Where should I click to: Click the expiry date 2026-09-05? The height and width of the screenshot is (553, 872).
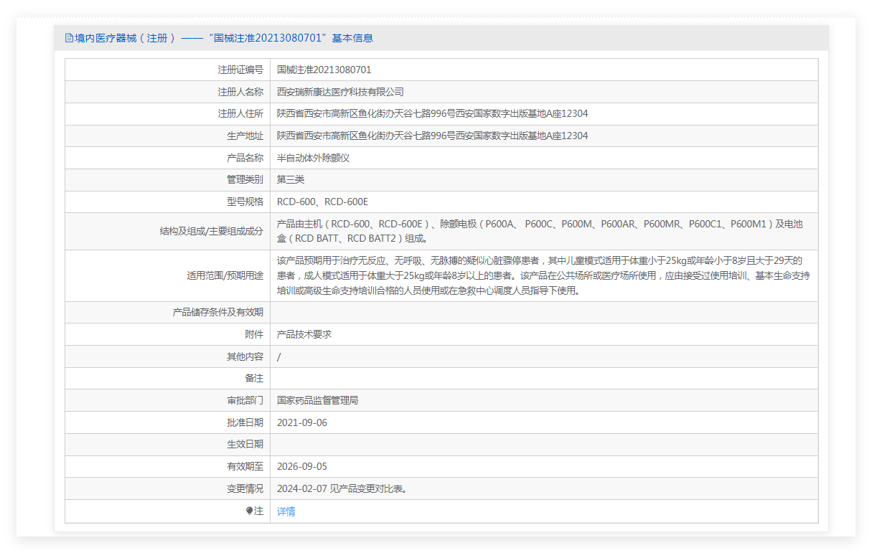tap(302, 466)
